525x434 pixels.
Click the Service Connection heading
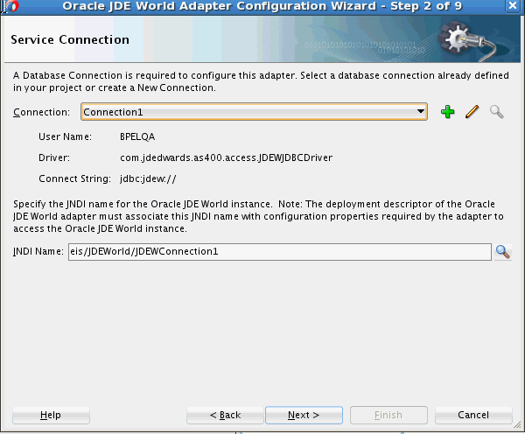click(70, 40)
